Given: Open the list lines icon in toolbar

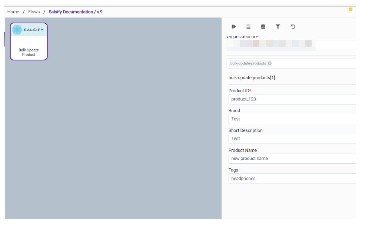Looking at the screenshot, I should (x=248, y=27).
